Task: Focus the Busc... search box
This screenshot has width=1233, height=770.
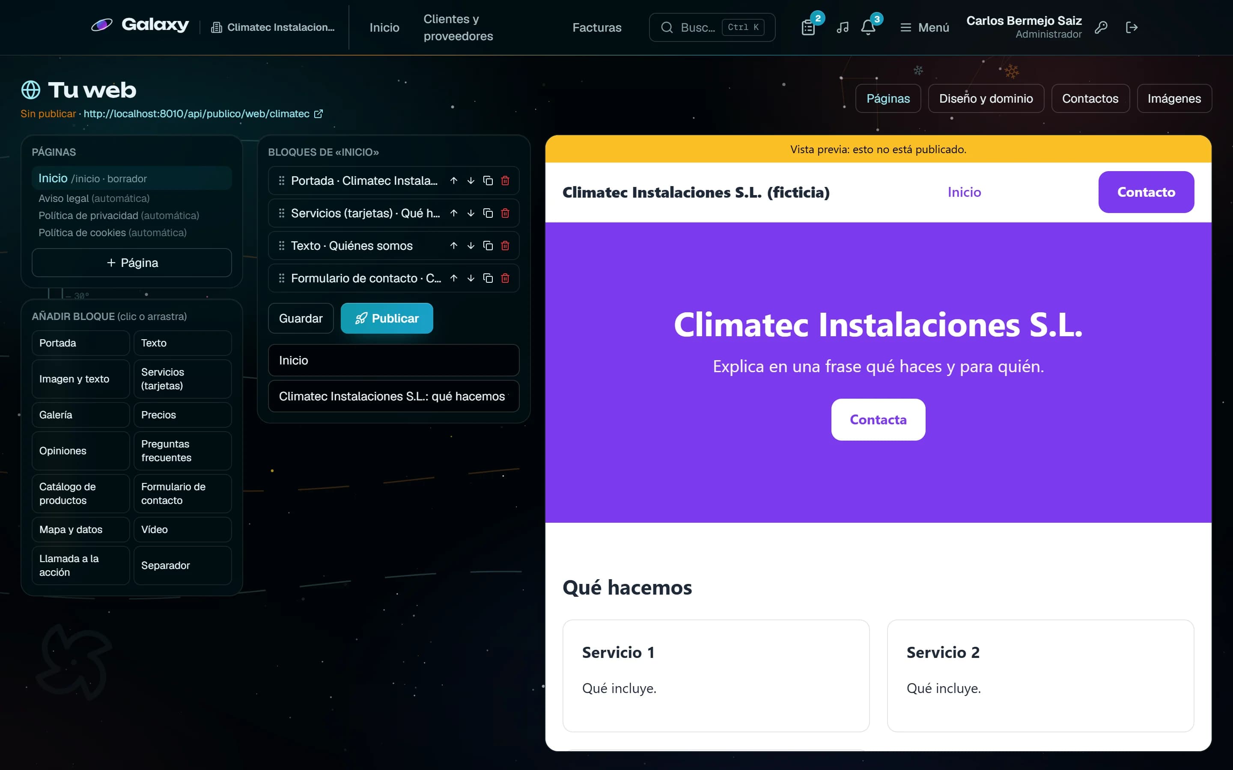Action: pos(712,27)
